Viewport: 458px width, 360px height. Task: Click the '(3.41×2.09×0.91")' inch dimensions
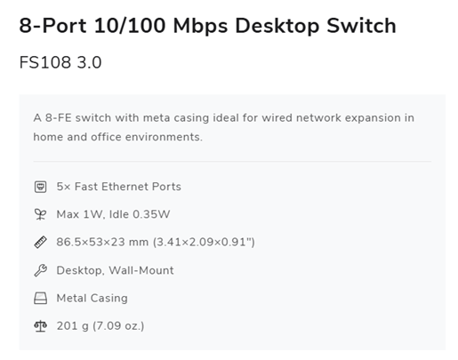pos(204,242)
